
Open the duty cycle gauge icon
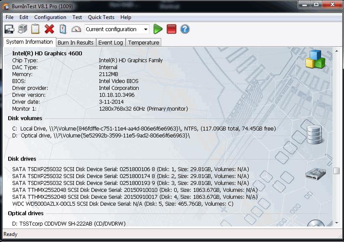point(76,29)
